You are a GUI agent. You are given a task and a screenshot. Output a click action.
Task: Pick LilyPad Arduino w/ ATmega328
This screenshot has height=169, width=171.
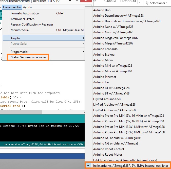128,105
